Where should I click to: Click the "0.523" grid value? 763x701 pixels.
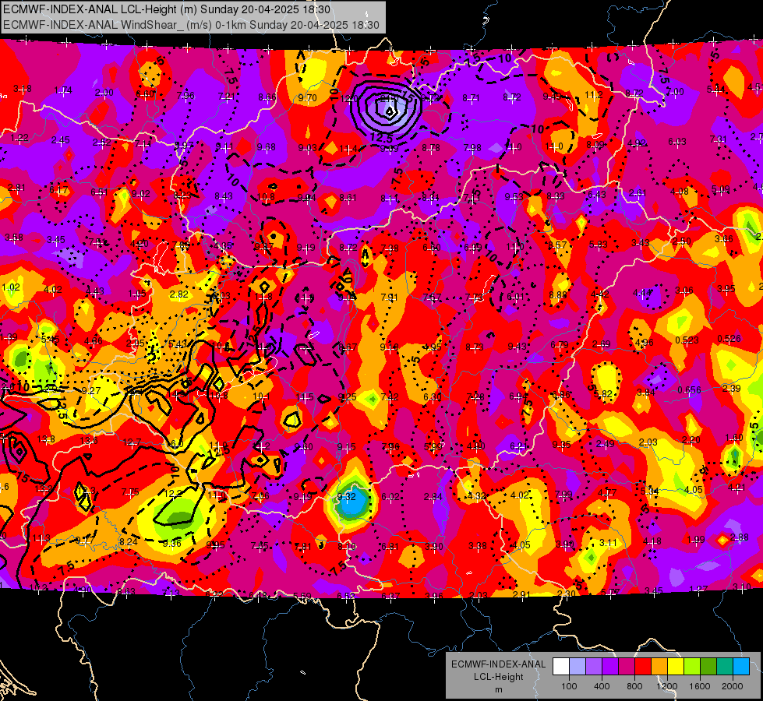(687, 340)
